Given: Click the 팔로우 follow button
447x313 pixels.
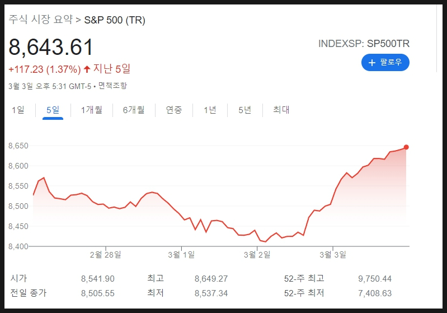Looking at the screenshot, I should pyautogui.click(x=385, y=63).
